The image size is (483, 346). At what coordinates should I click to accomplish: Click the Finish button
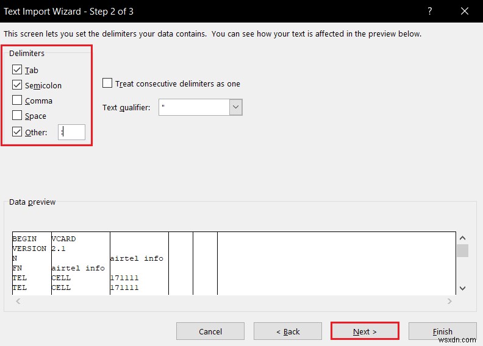pos(442,331)
